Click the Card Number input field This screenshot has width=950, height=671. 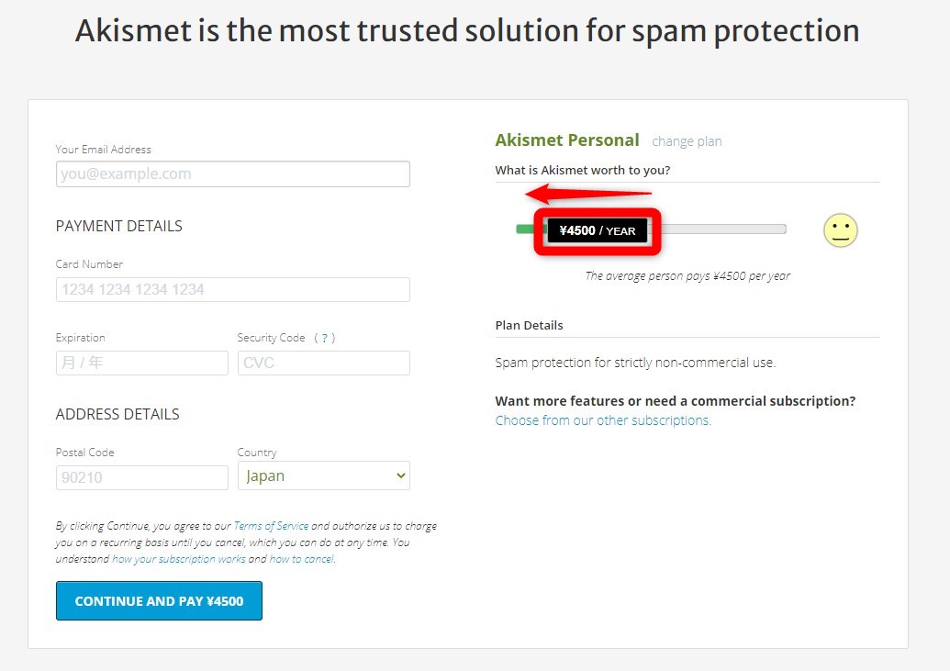click(232, 289)
